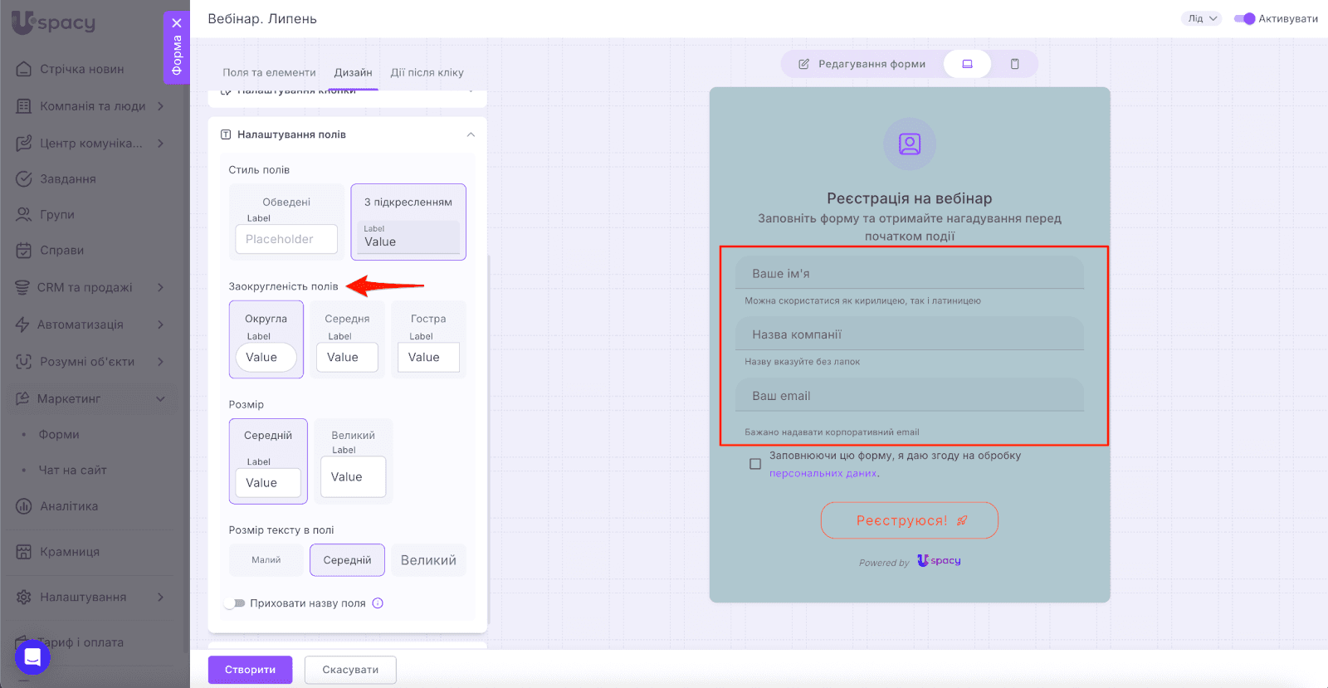Switch to the Дизайн tab
Screen dimensions: 1328x688
click(x=353, y=73)
